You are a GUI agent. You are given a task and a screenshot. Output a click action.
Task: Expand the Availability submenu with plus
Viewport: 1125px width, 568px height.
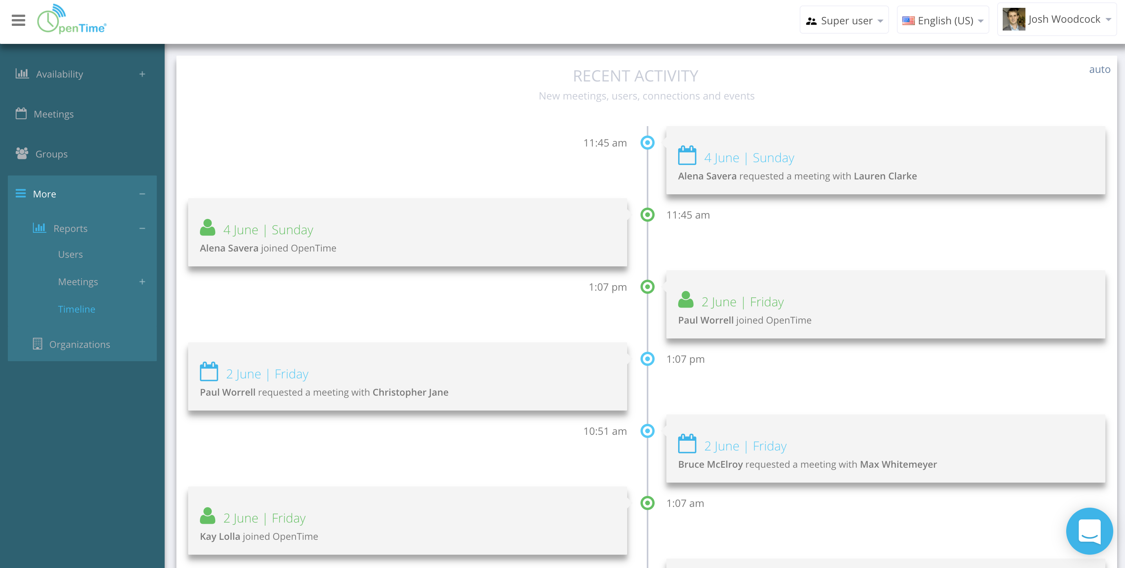click(x=142, y=74)
